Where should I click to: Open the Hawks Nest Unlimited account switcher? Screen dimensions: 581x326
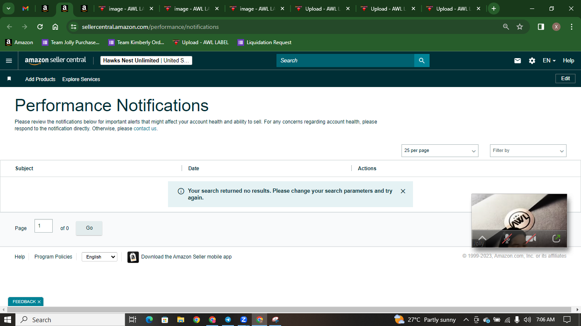[146, 61]
